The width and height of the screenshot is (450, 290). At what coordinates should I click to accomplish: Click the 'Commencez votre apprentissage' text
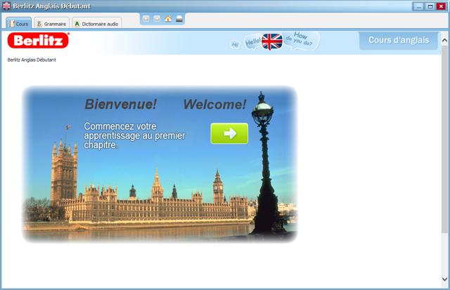(x=134, y=136)
